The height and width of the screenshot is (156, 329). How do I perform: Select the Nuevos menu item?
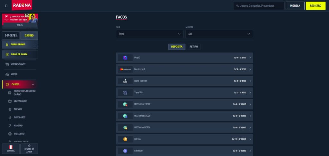pos(18,109)
